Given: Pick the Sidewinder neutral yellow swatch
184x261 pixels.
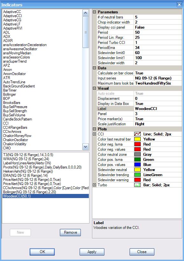Looking at the screenshot, I should coord(138,170).
